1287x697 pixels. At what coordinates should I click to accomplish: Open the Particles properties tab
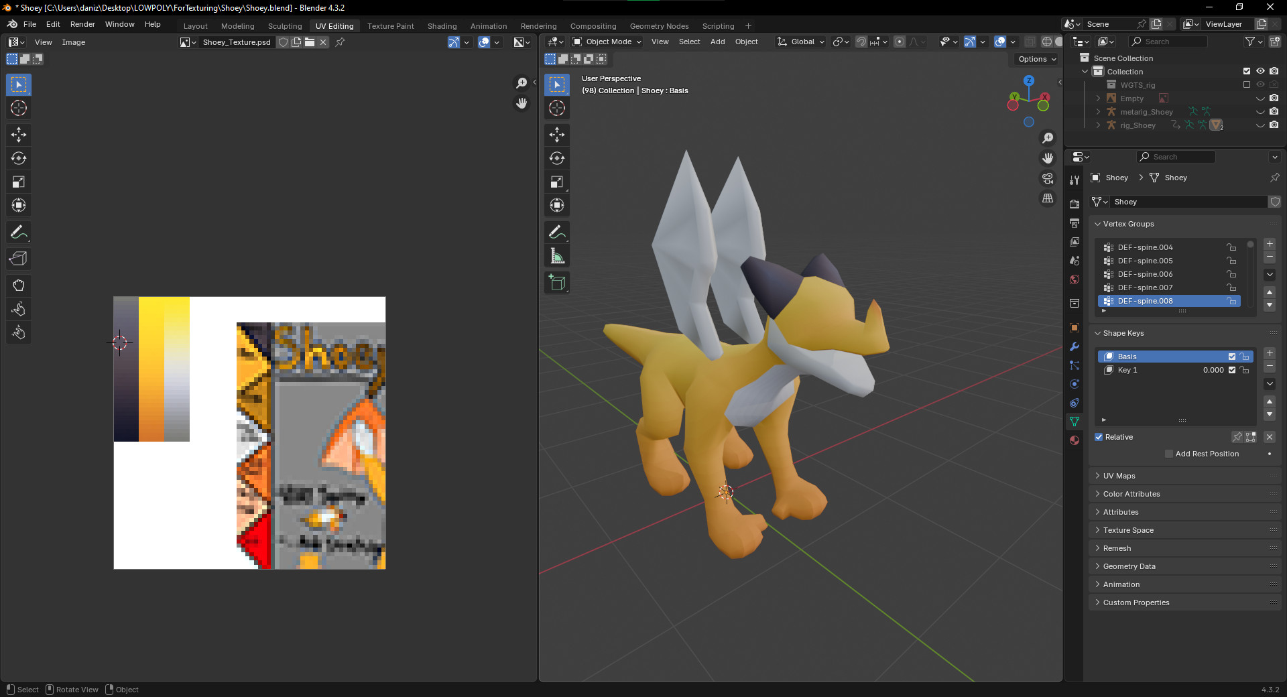click(1075, 365)
